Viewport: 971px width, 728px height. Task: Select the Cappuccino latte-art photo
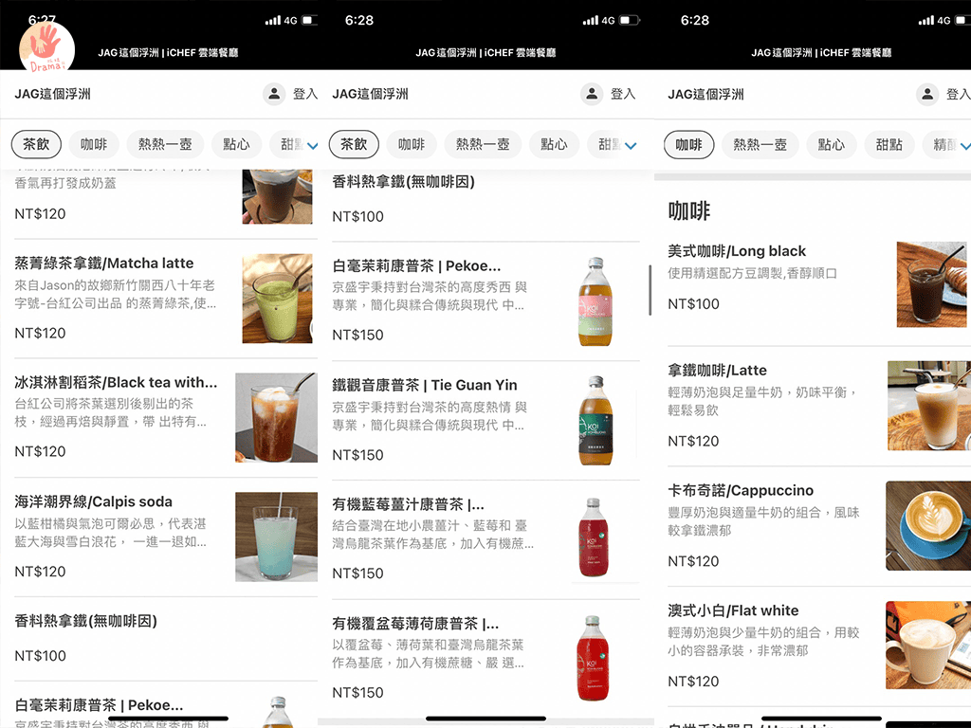point(926,525)
